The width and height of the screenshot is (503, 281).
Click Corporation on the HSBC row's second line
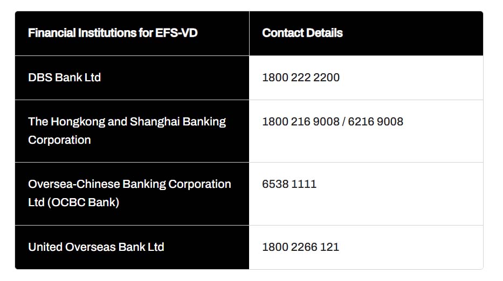coord(59,140)
